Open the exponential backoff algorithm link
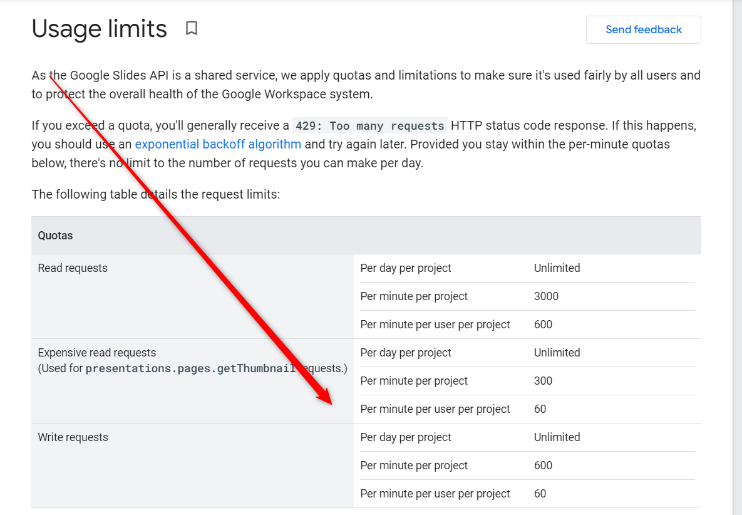742x515 pixels. pyautogui.click(x=218, y=144)
